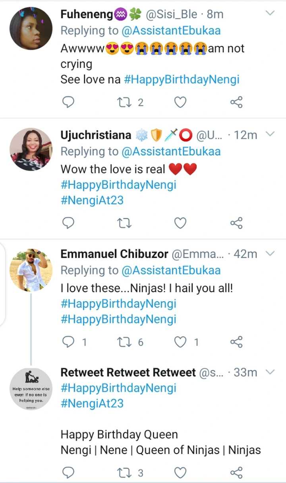Like the tweet from Fuheneng
The width and height of the screenshot is (286, 483).
click(180, 103)
